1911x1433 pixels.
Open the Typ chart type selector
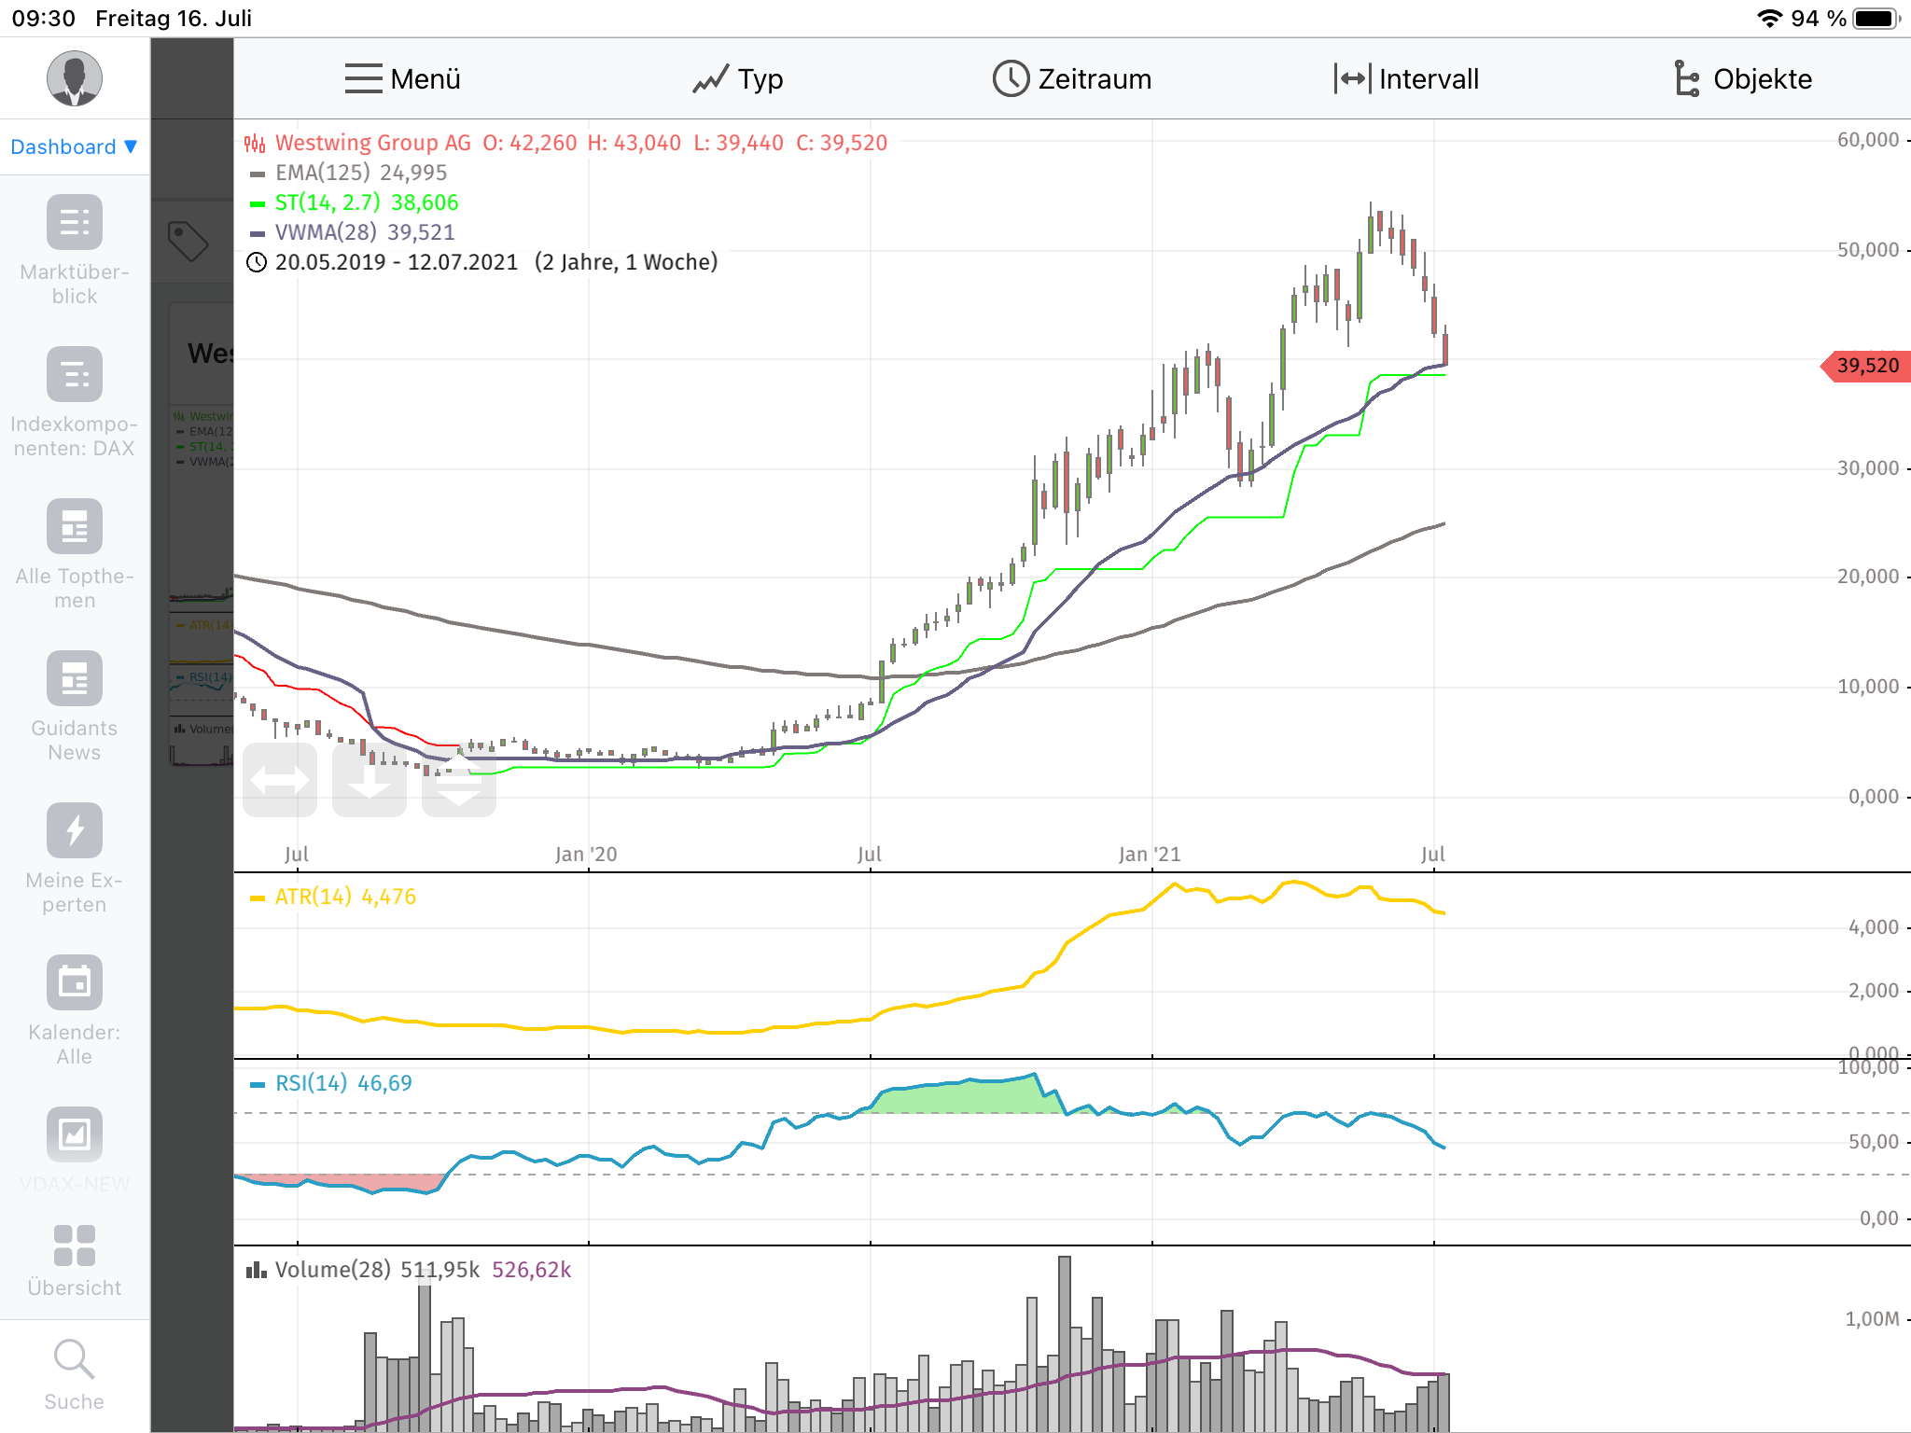pos(737,79)
